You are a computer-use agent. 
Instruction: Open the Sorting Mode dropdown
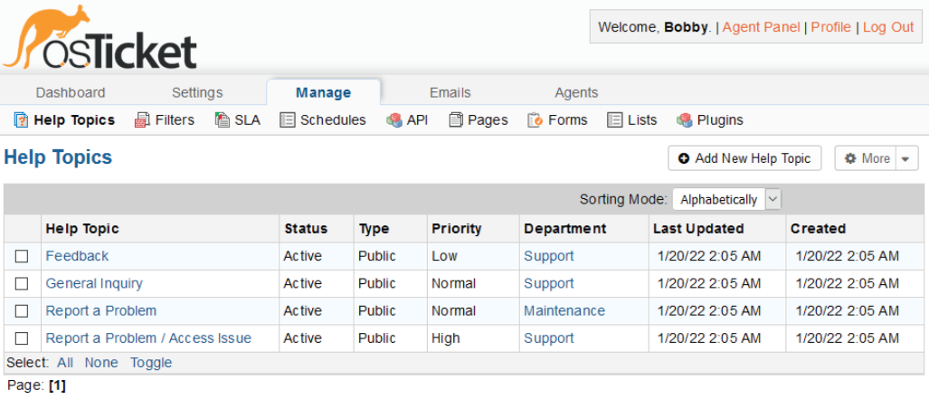click(x=727, y=199)
